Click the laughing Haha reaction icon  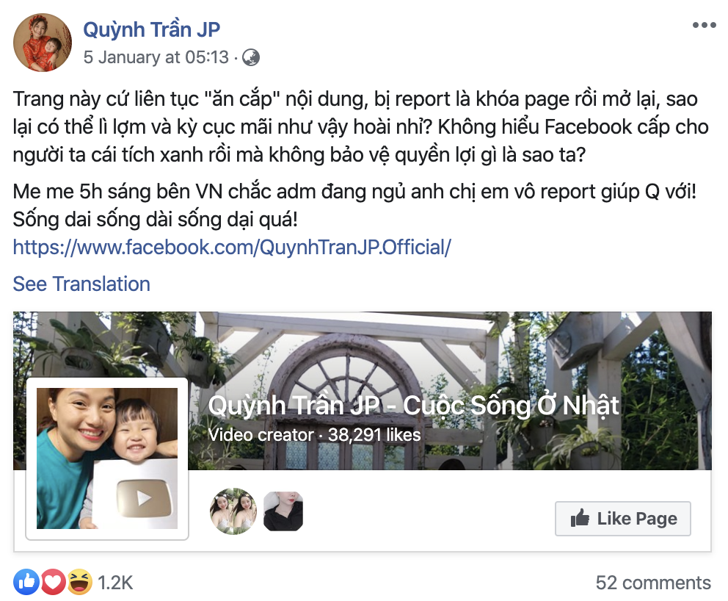80,582
